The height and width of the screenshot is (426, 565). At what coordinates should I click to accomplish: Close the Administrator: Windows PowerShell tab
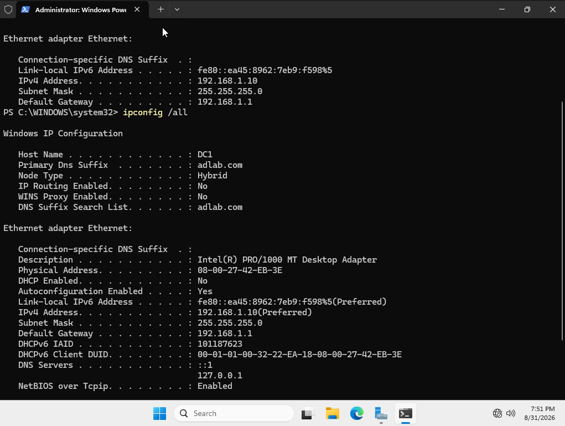point(137,9)
